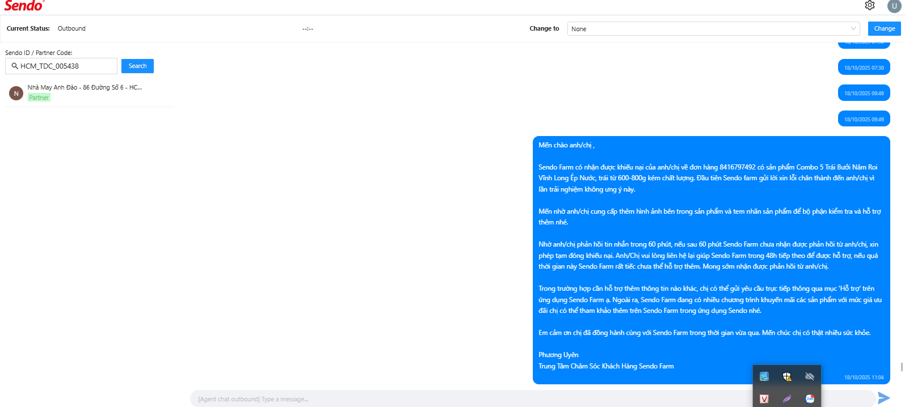
Task: Click the chat scrollbar thumb
Action: (x=902, y=367)
